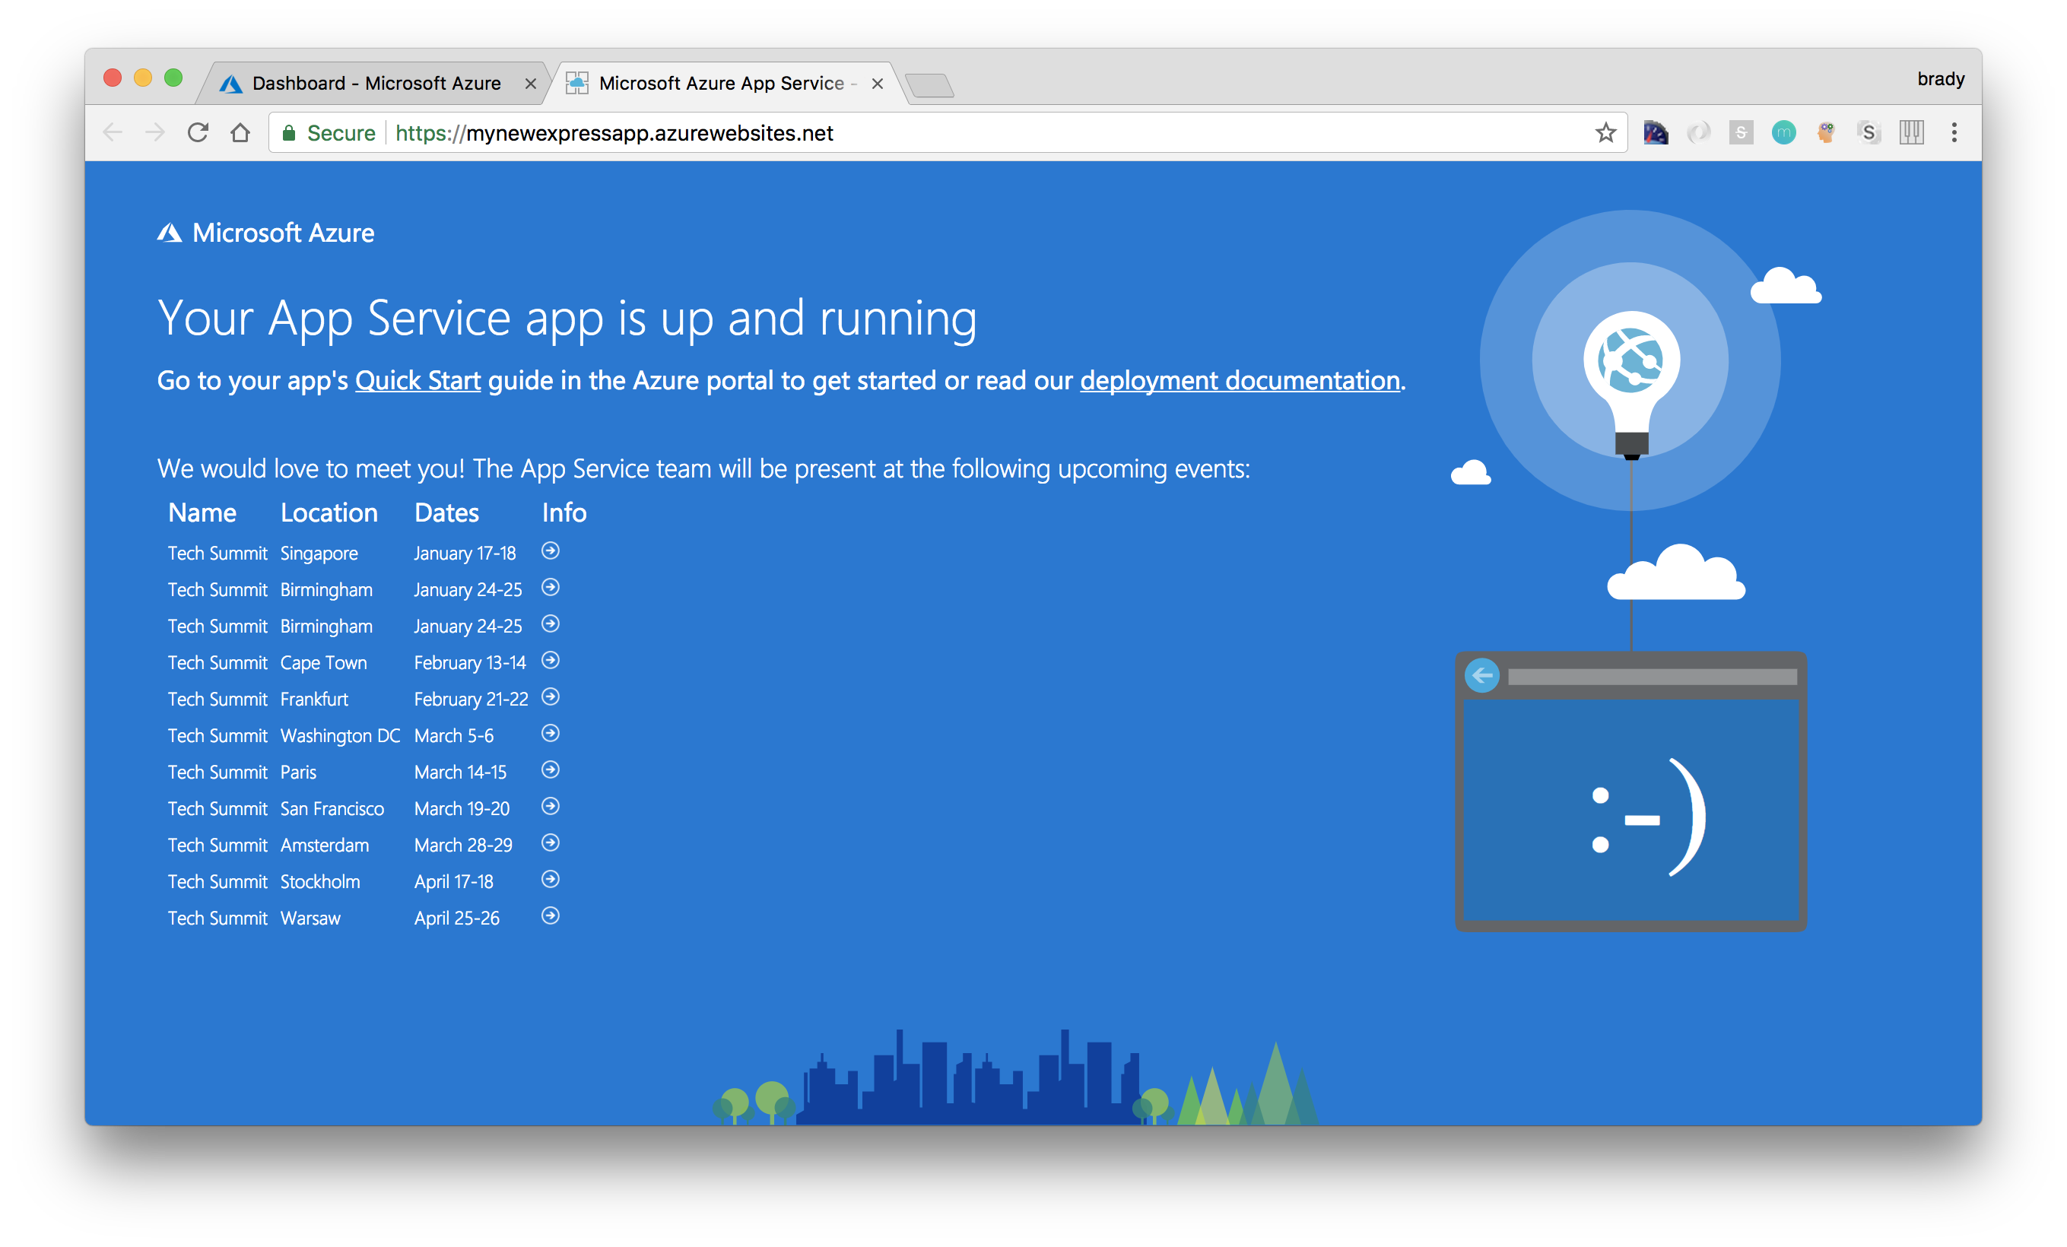Click the browser back arrow
This screenshot has width=2067, height=1247.
(x=113, y=132)
